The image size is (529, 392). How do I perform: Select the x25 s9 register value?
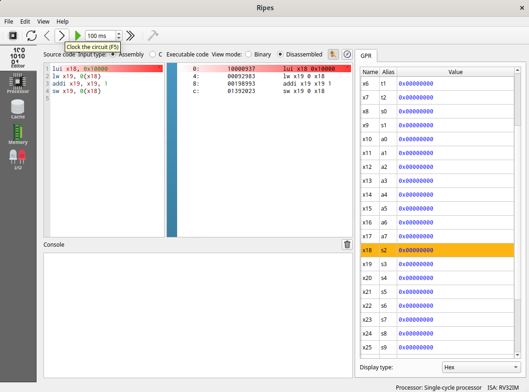[x=455, y=348]
